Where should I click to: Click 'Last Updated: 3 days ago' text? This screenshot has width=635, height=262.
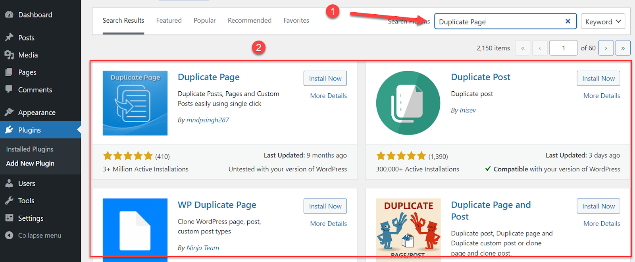click(x=583, y=155)
